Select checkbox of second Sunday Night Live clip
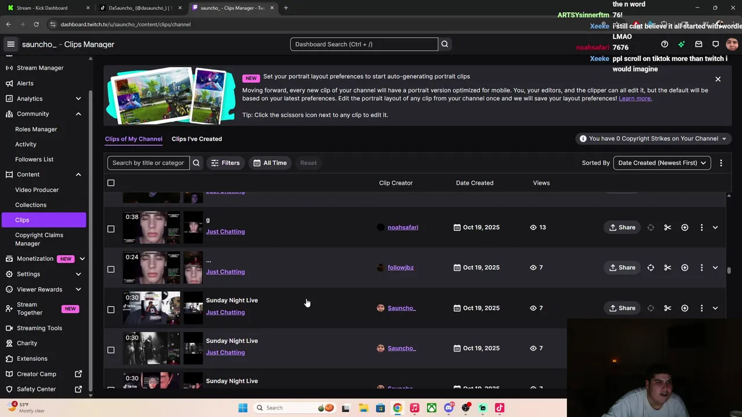Viewport: 742px width, 417px height. pos(111,350)
